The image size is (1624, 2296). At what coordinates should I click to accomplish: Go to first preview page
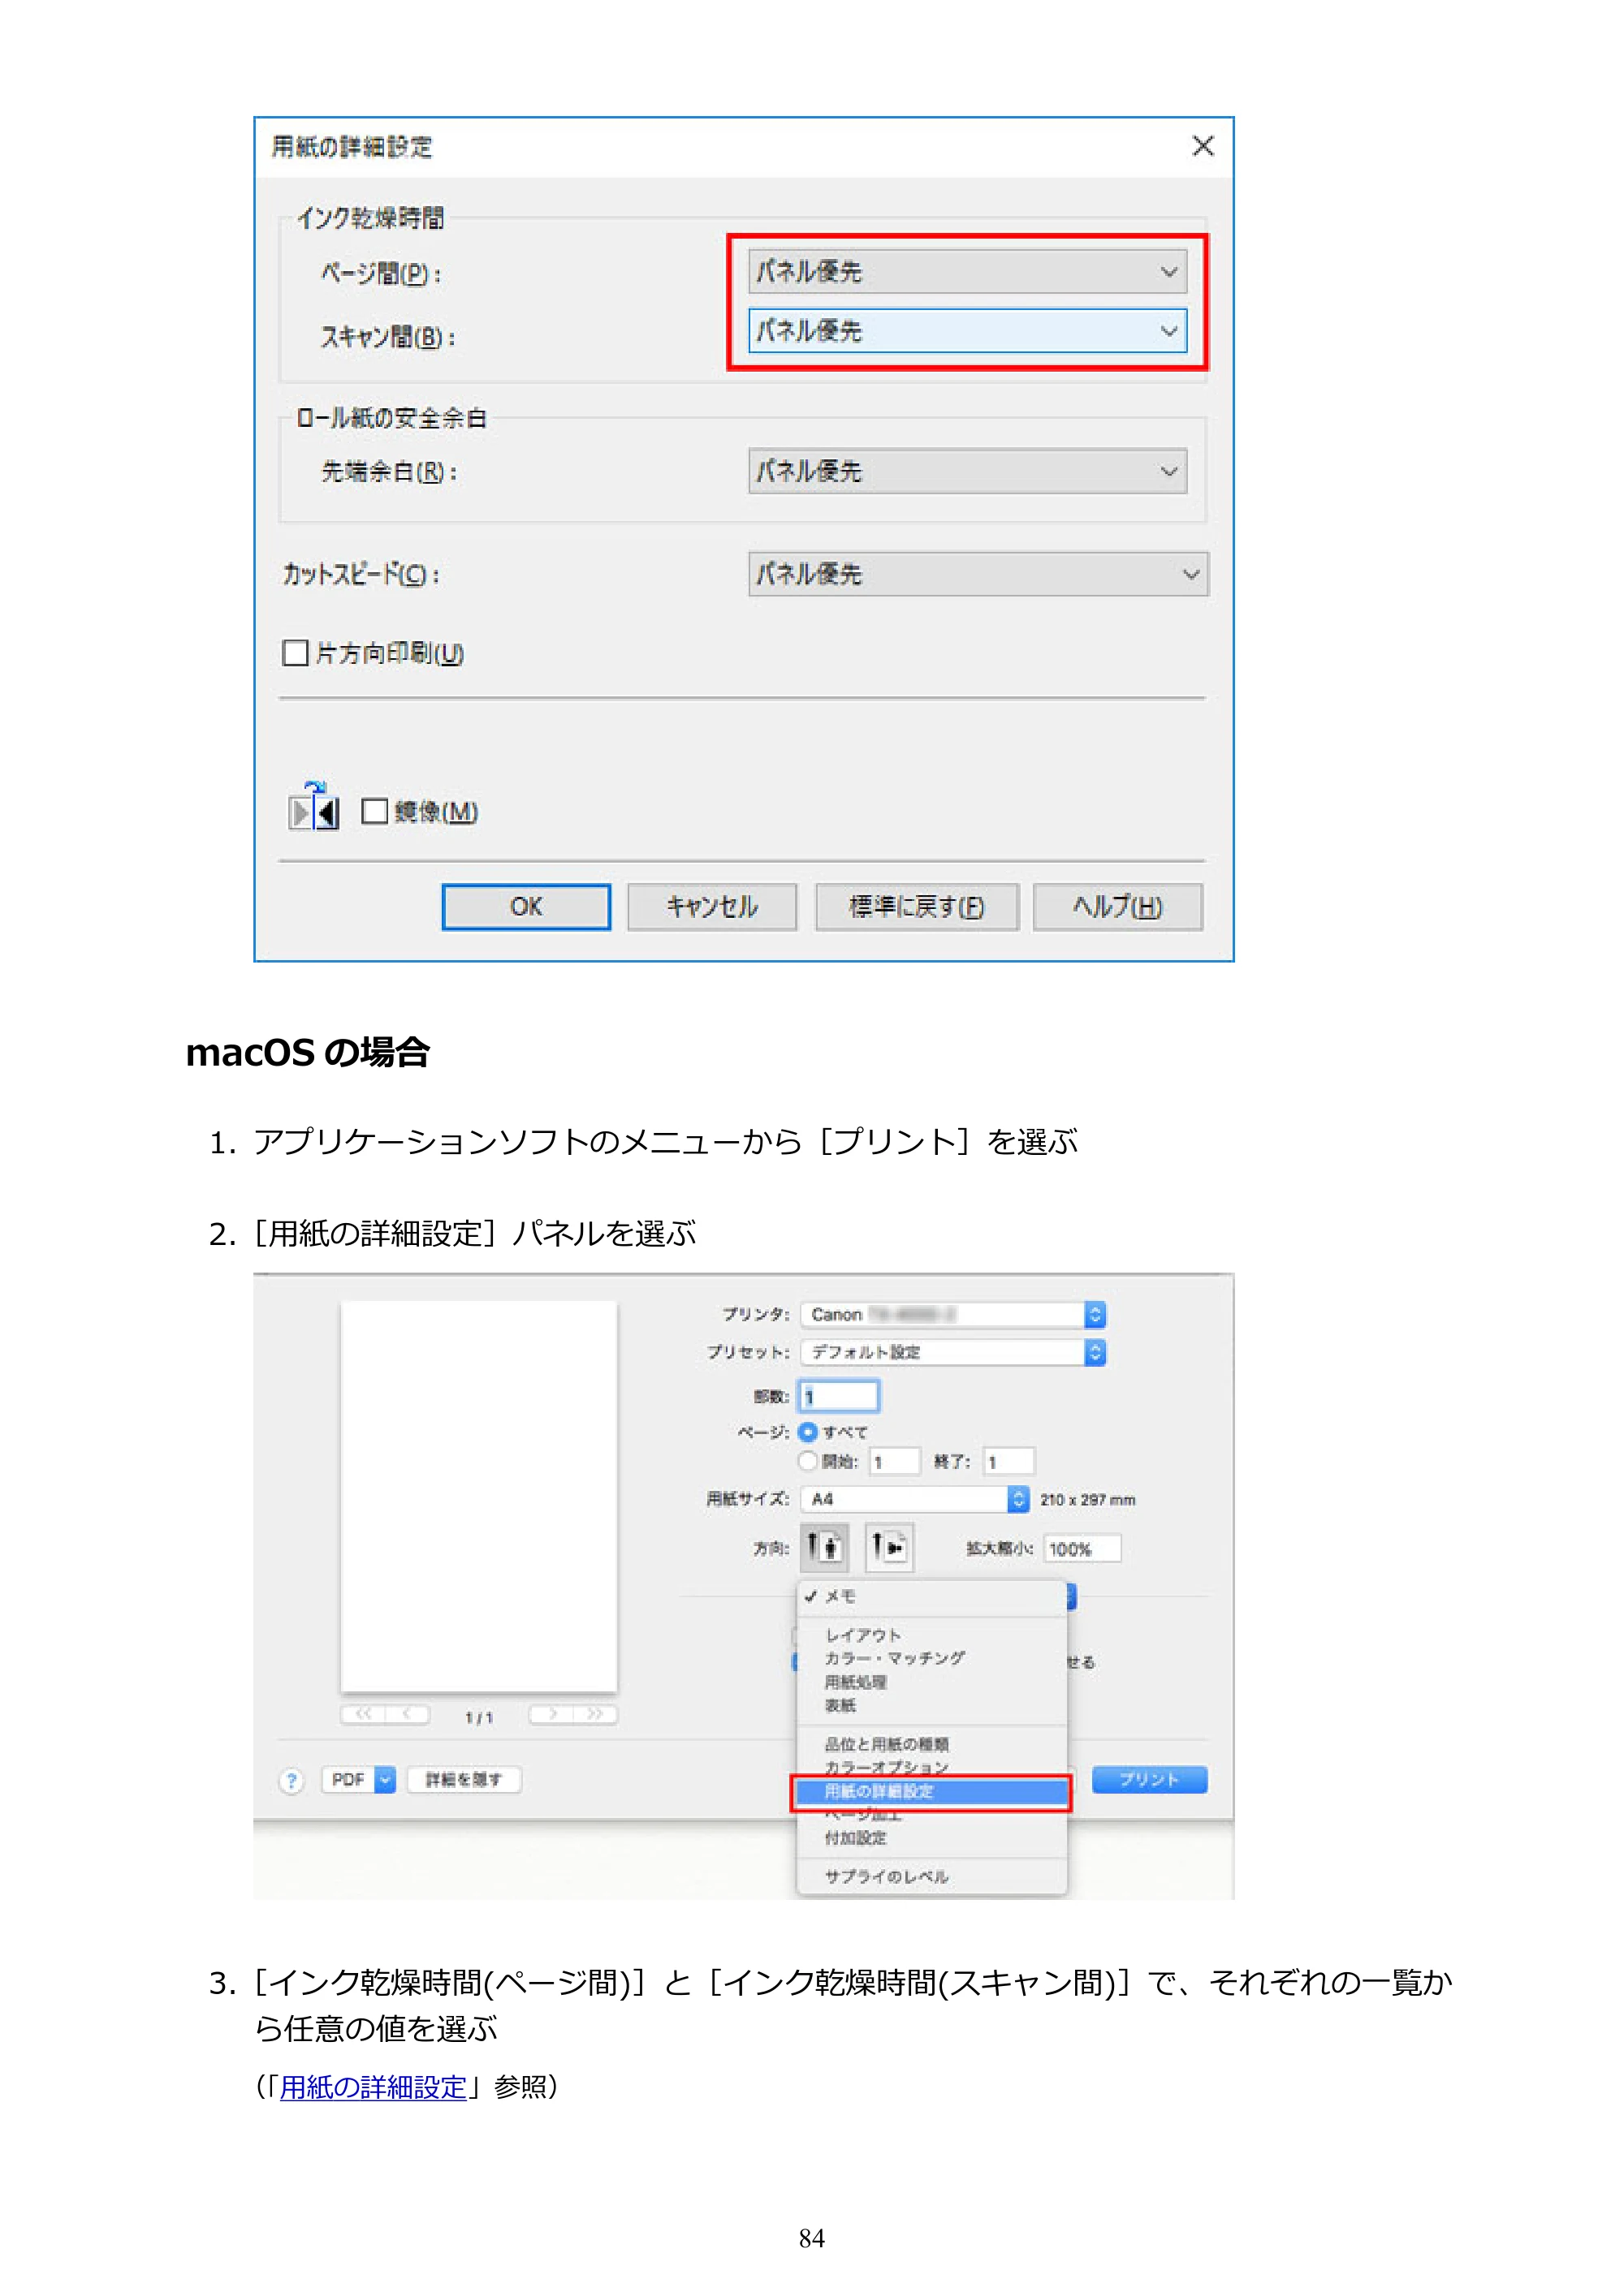362,1715
